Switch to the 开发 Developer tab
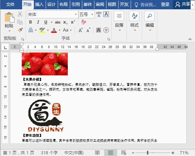The image size is (195, 156). coord(124,4)
